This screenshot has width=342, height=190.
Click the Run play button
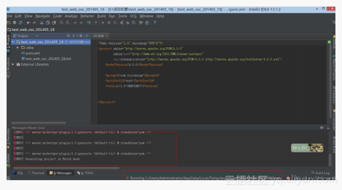[103, 23]
